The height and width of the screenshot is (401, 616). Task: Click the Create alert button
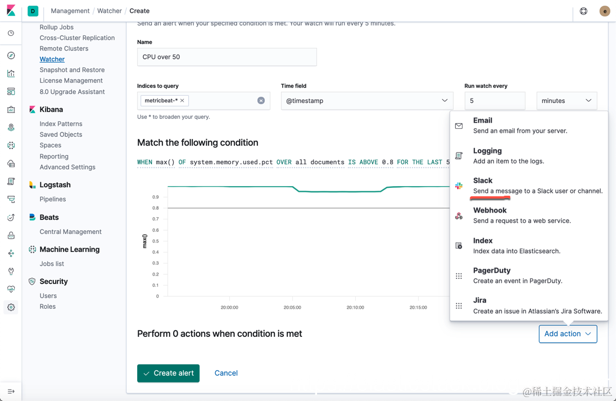point(168,373)
